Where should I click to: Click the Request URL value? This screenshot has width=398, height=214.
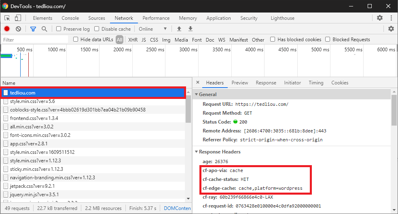click(262, 104)
